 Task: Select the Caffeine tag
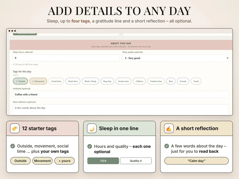point(139,81)
